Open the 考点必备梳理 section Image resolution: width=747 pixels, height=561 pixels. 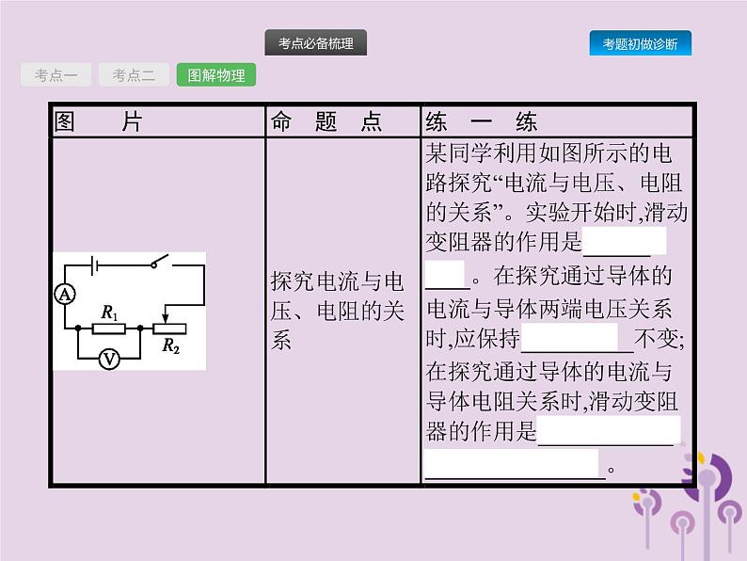pyautogui.click(x=316, y=43)
